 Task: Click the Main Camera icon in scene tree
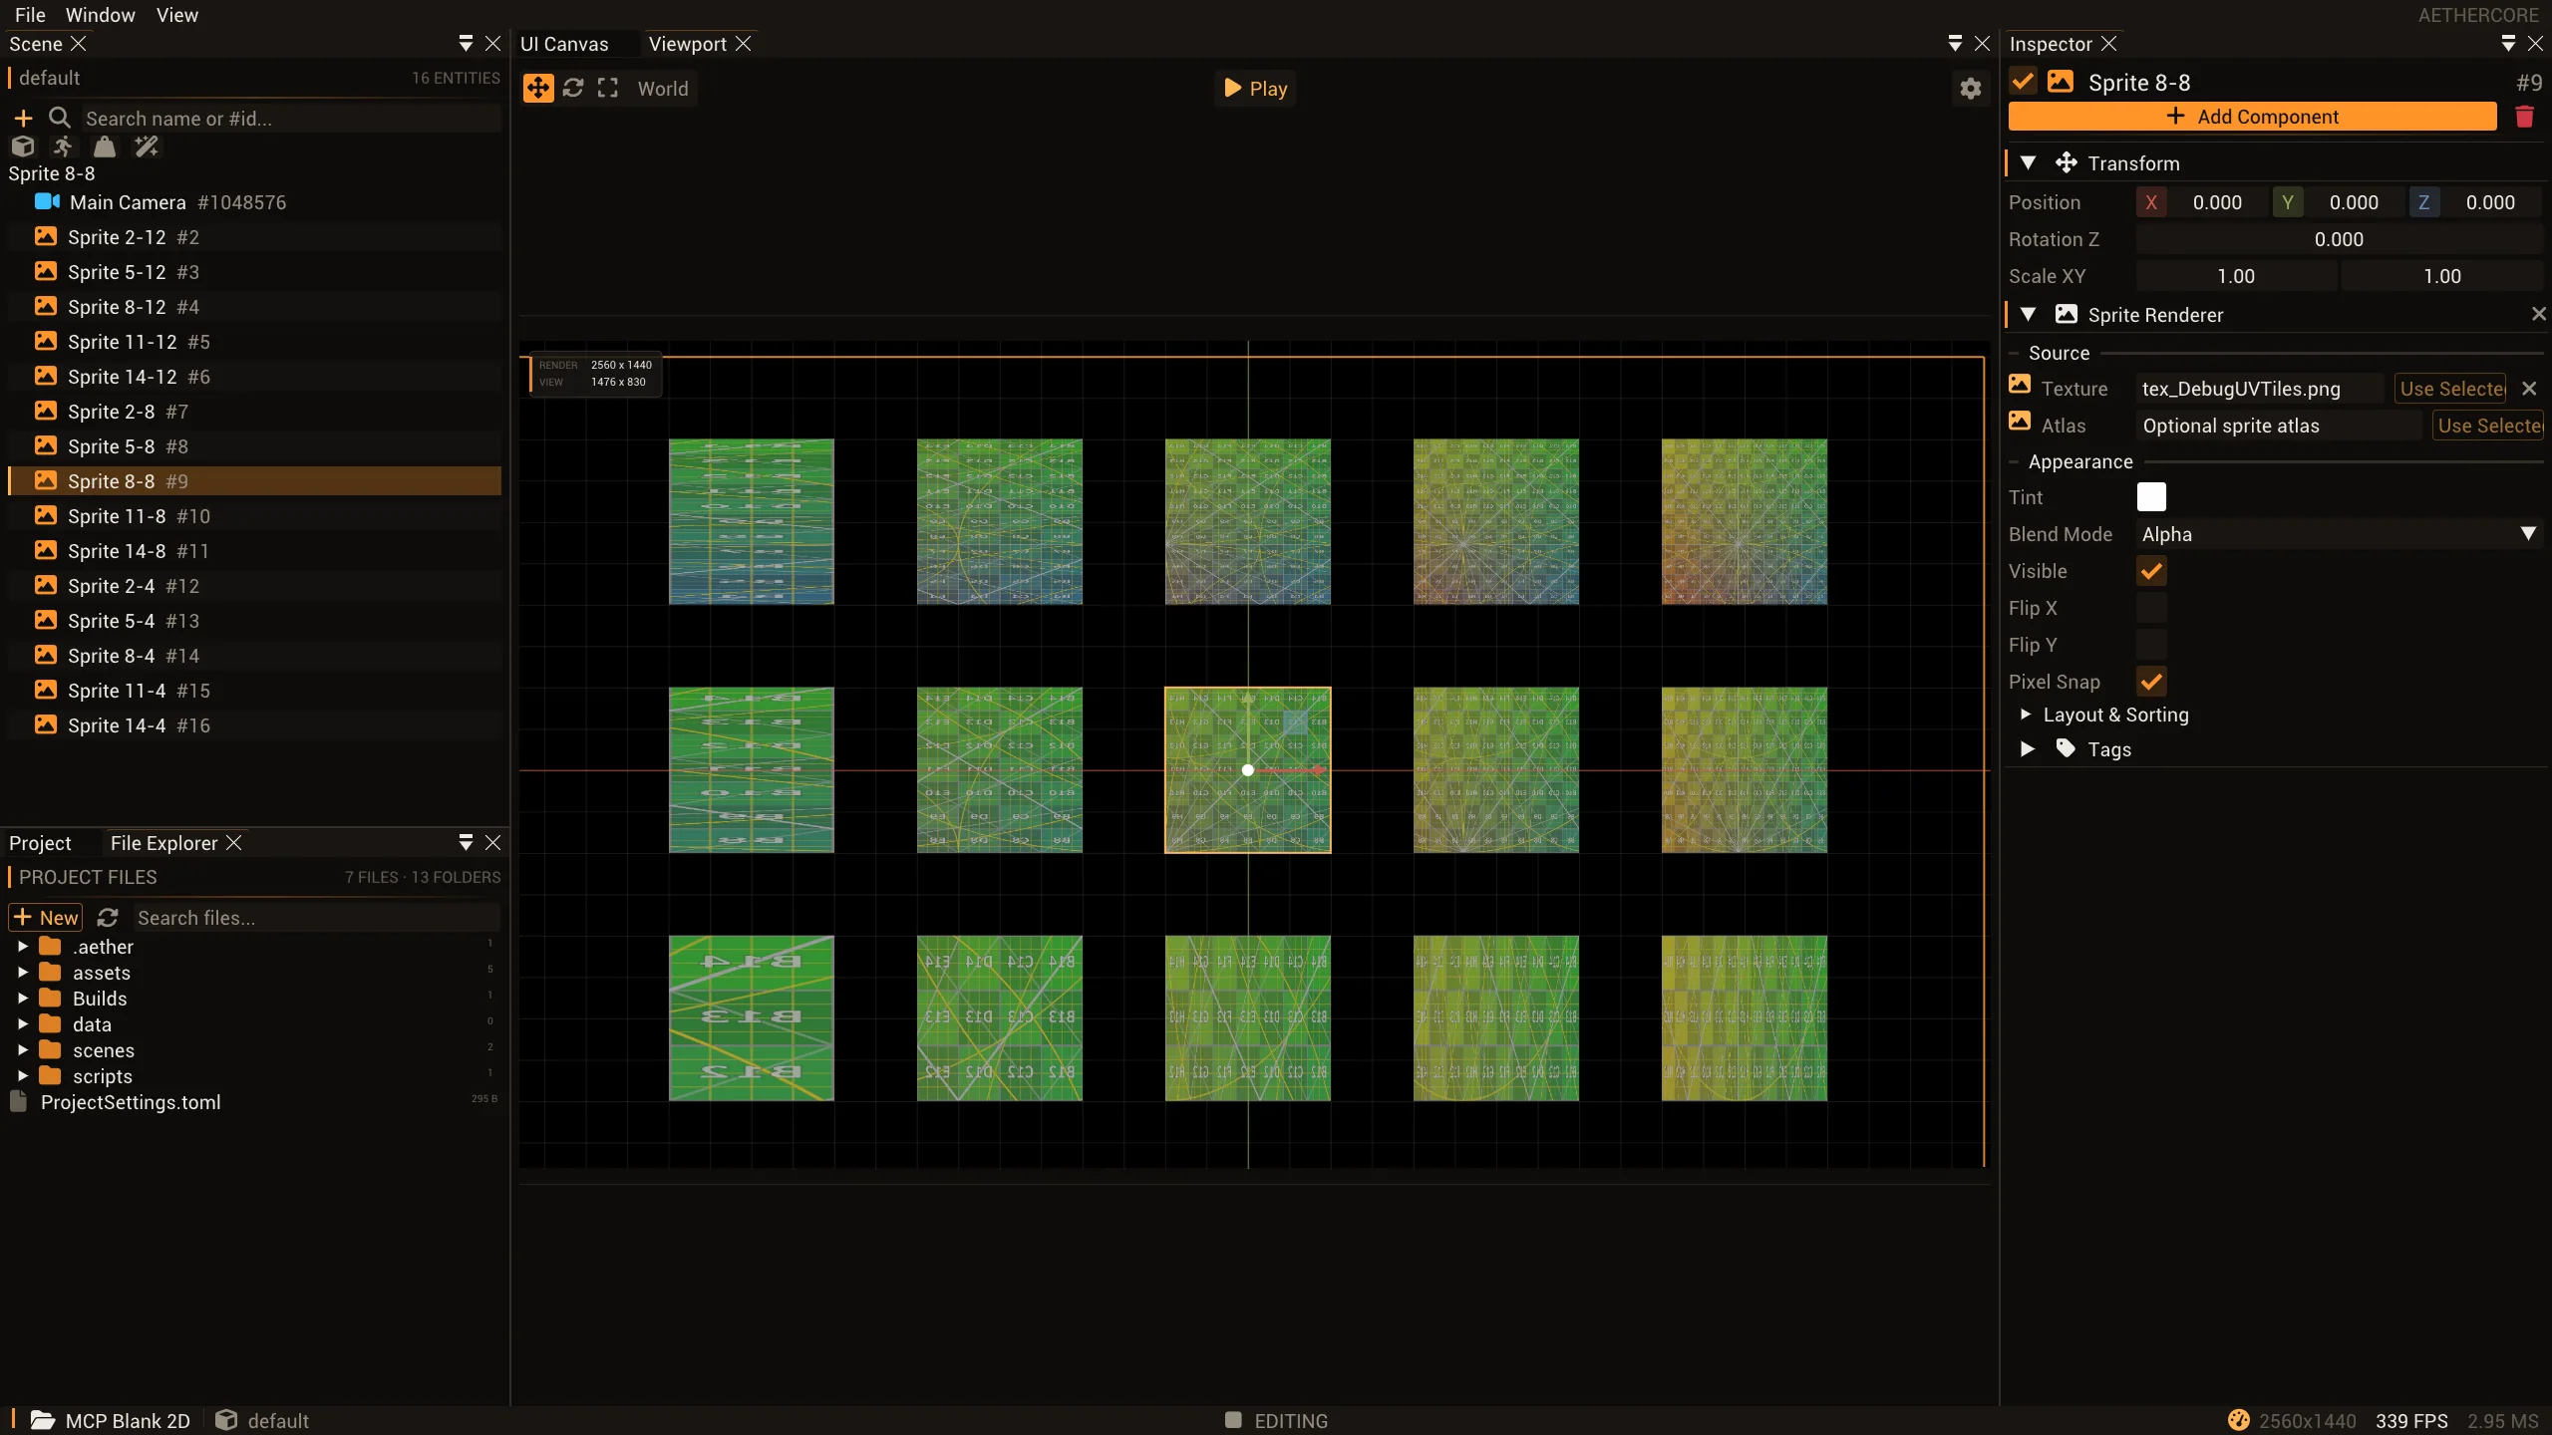(x=47, y=201)
